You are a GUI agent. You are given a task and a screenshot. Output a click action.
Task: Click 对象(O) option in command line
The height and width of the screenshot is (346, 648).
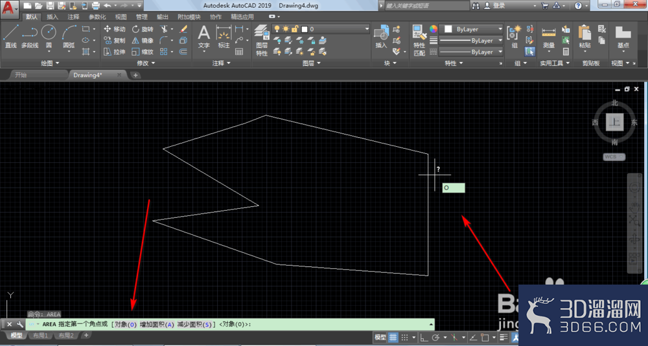click(x=125, y=324)
